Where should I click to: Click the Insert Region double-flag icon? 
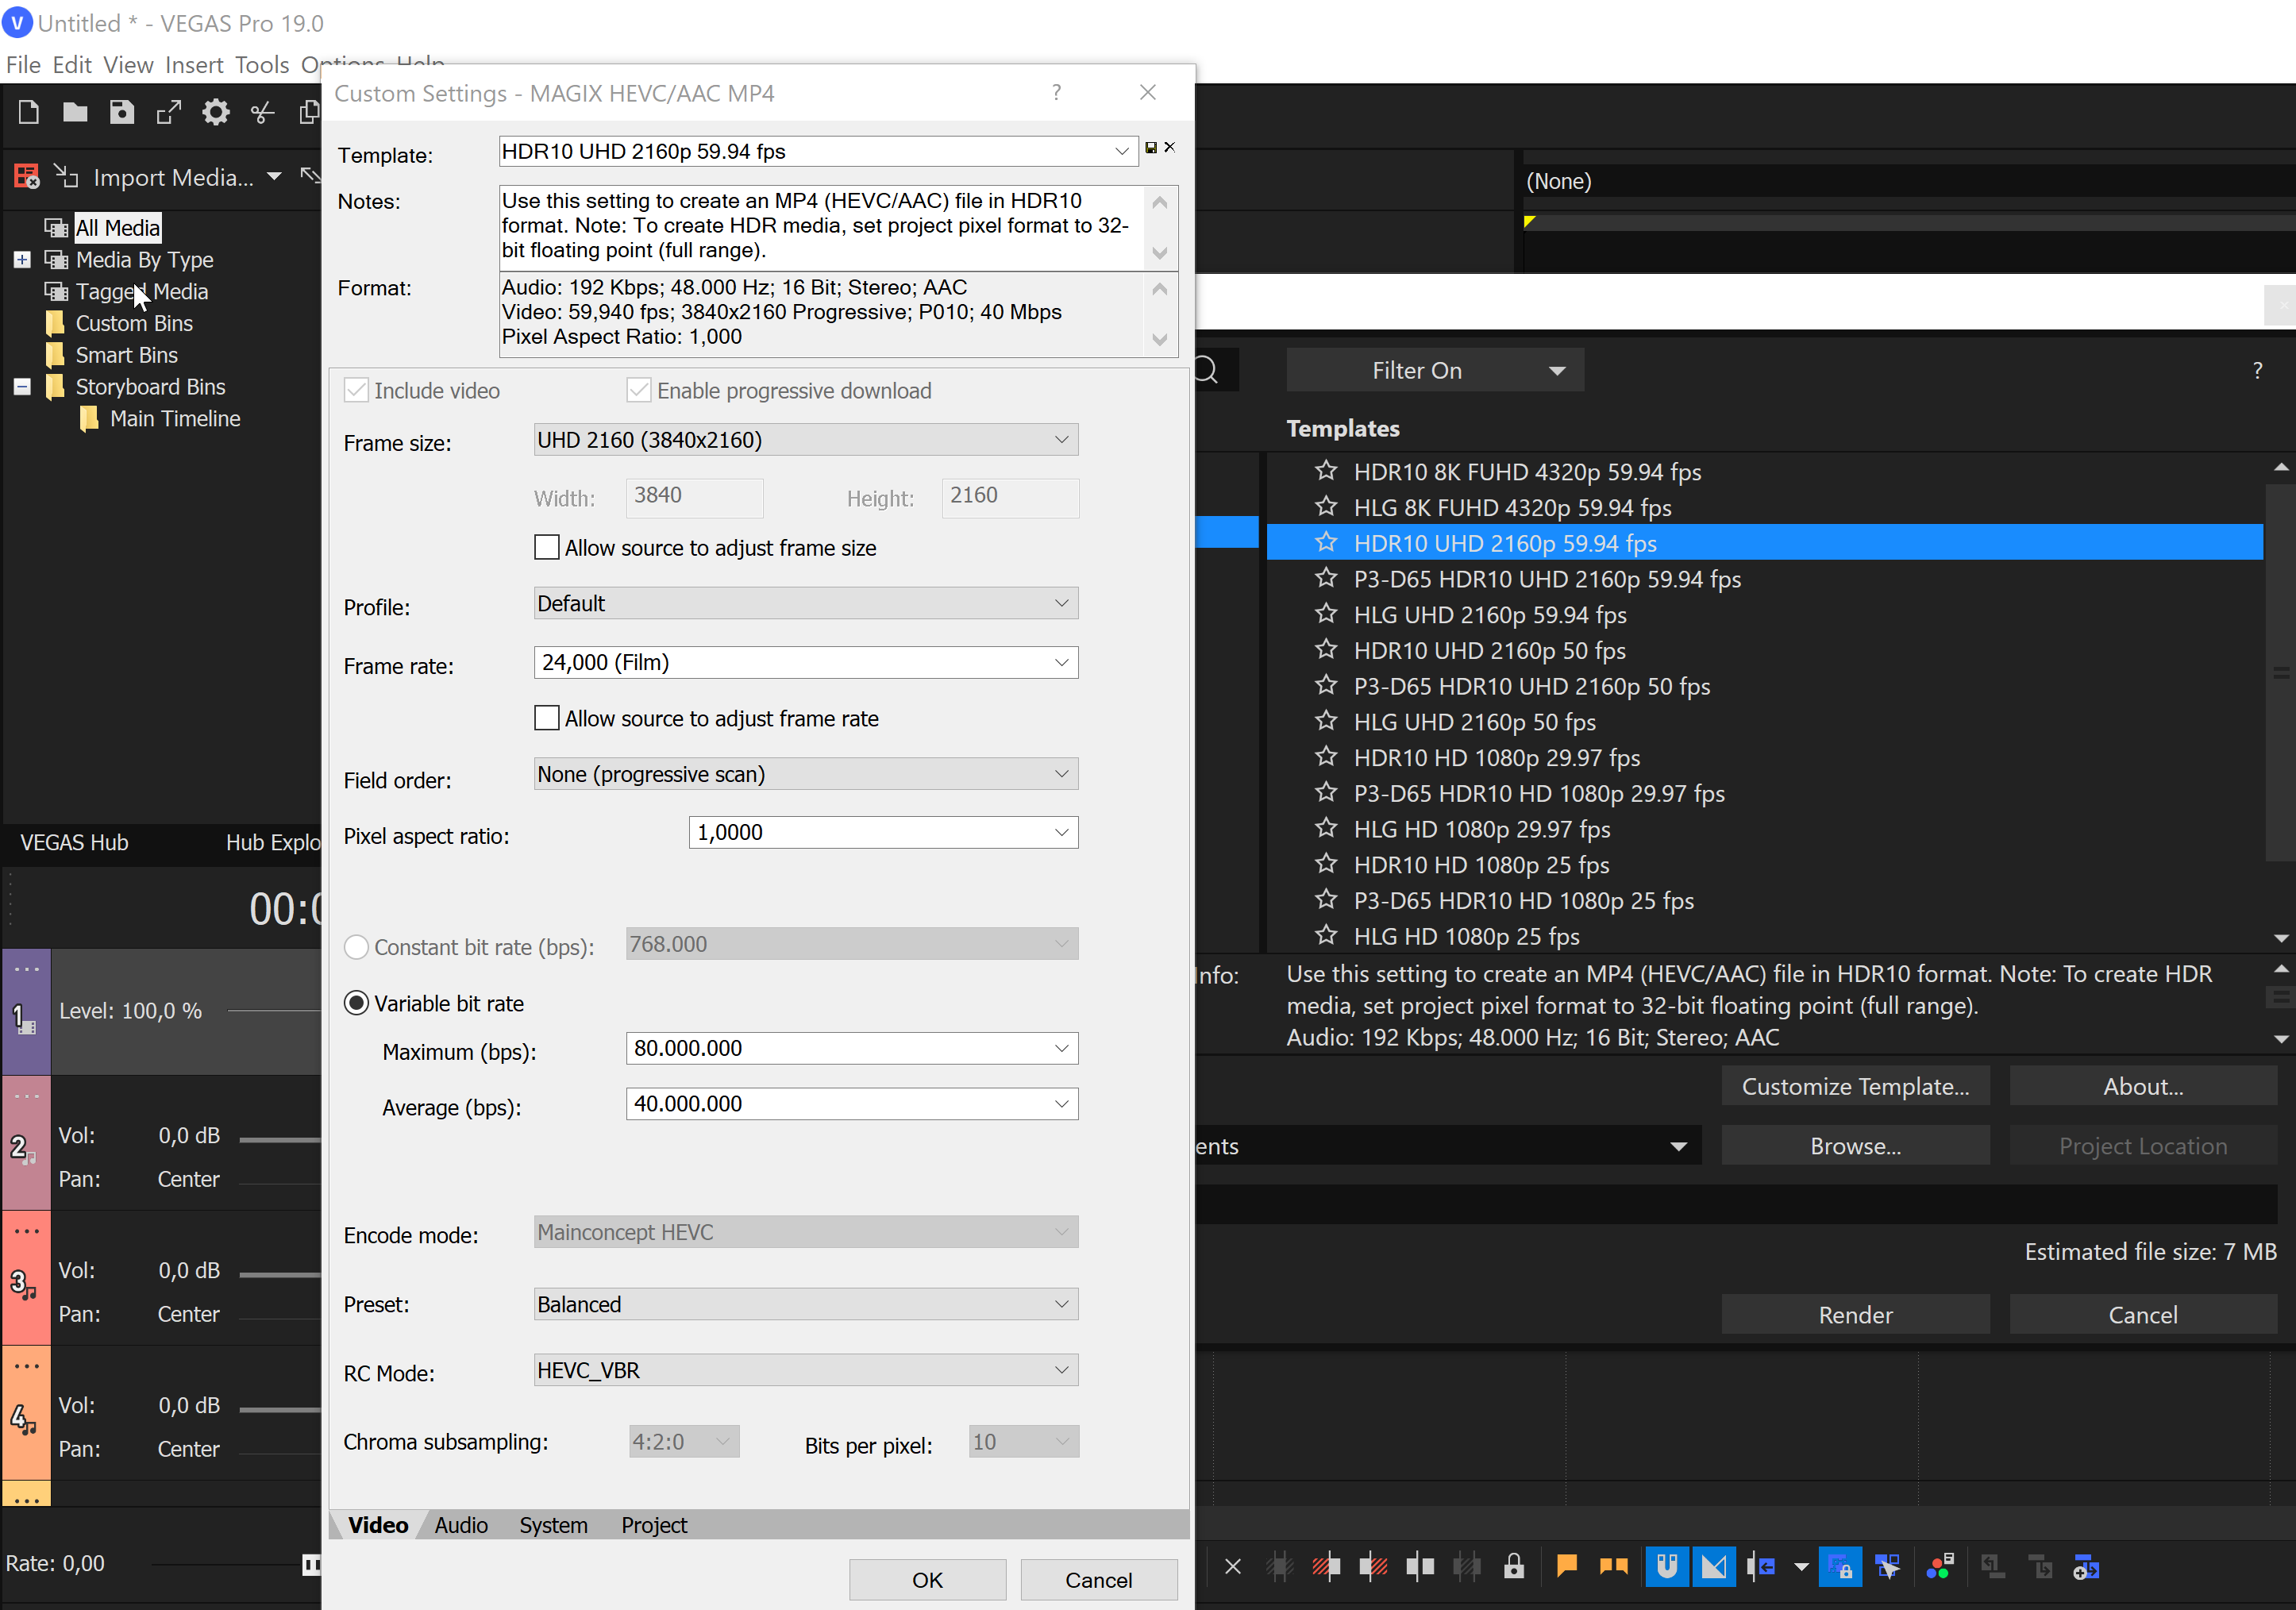click(x=1614, y=1566)
